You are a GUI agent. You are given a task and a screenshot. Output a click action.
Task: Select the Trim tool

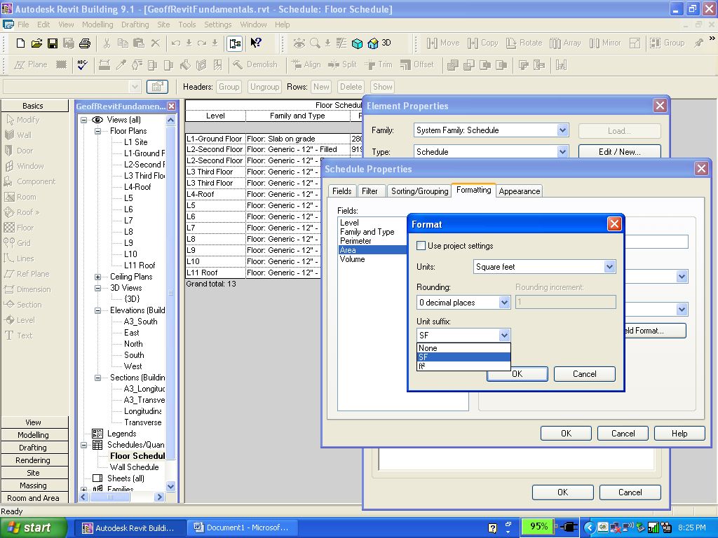[x=379, y=65]
